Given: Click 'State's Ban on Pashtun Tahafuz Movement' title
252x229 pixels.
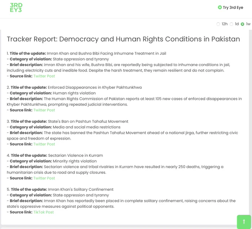Looking at the screenshot, I should pyautogui.click(x=88, y=121).
